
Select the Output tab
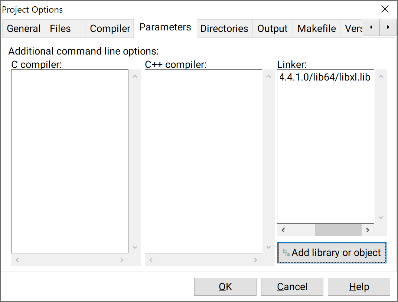[x=273, y=29]
